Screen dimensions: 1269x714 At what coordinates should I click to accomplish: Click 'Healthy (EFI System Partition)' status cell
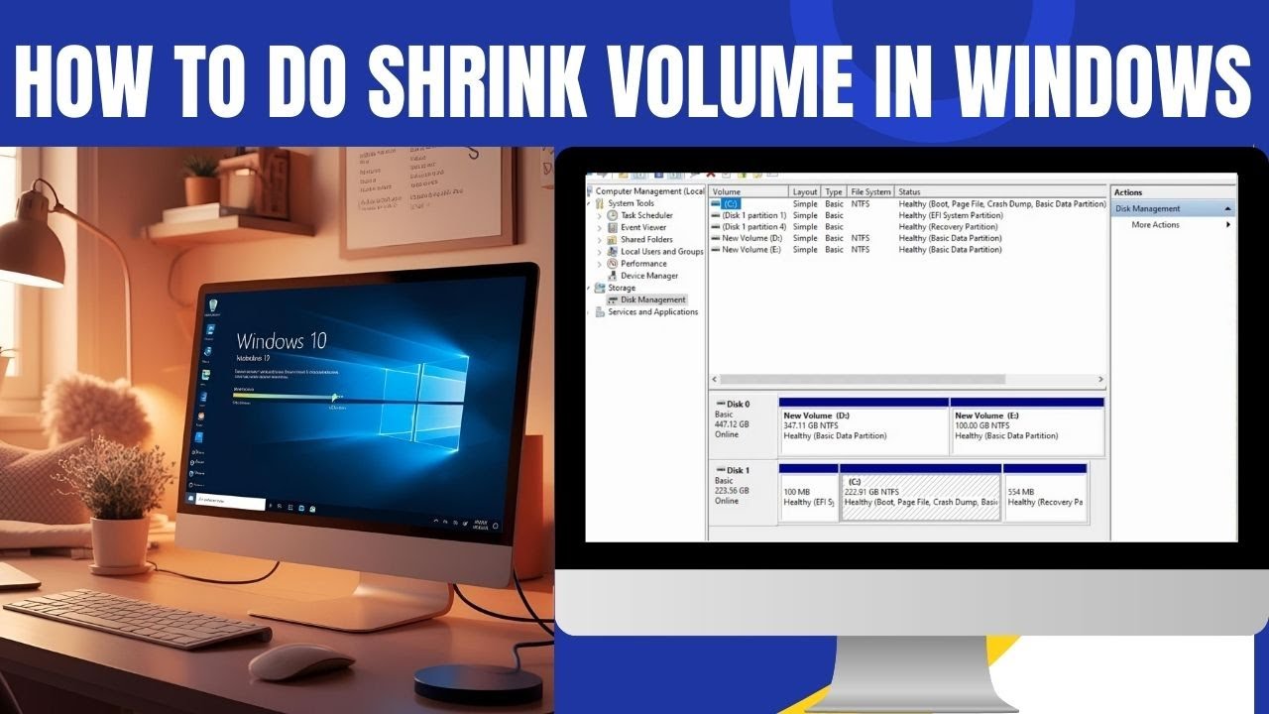click(950, 215)
